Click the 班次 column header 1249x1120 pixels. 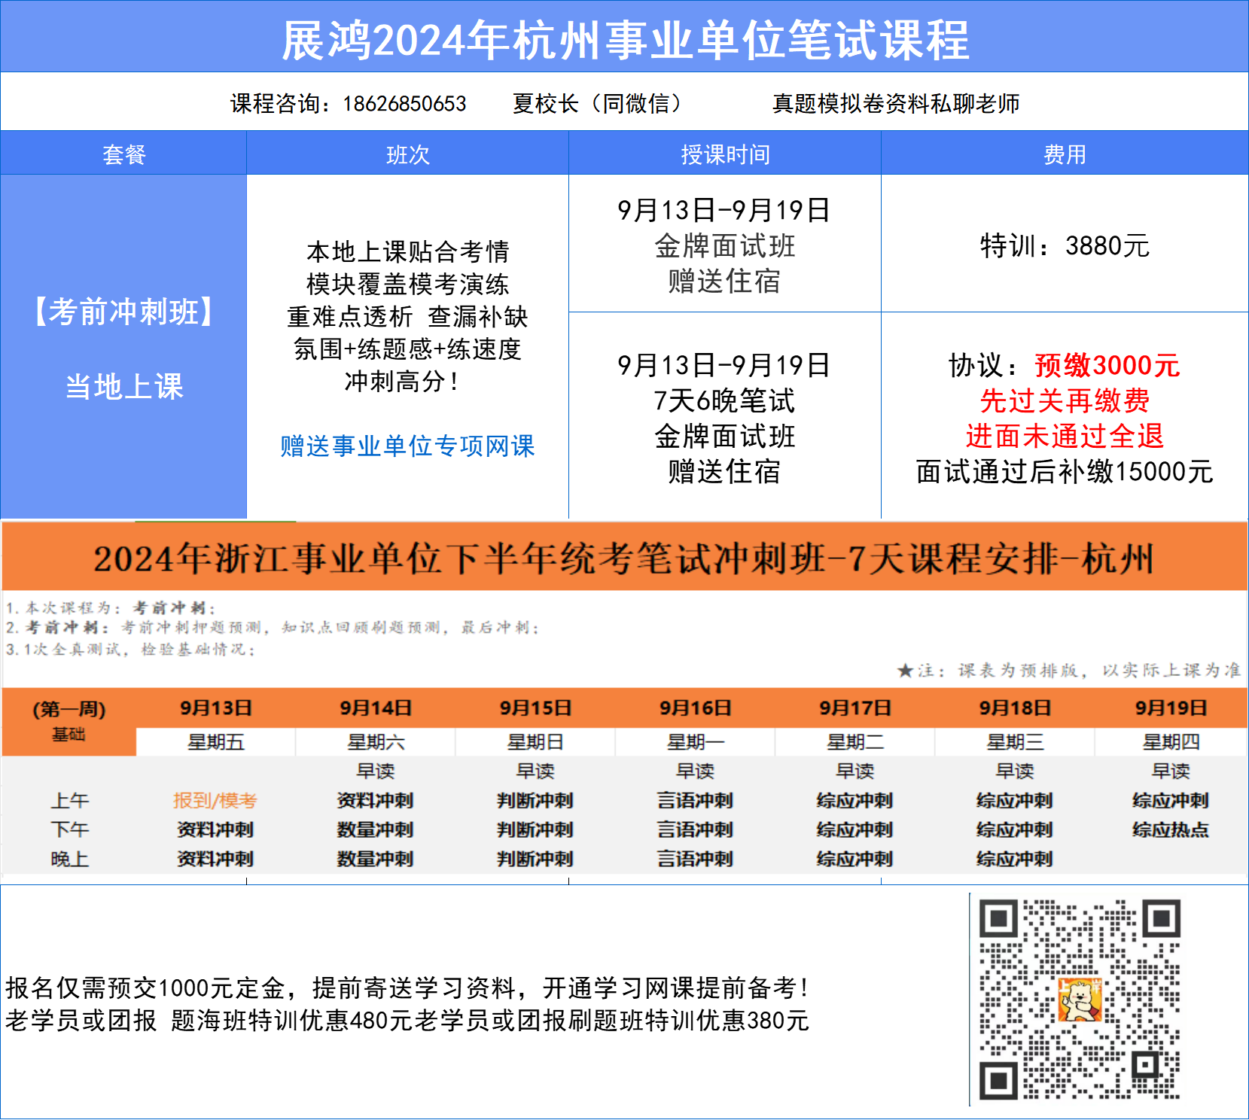(407, 154)
